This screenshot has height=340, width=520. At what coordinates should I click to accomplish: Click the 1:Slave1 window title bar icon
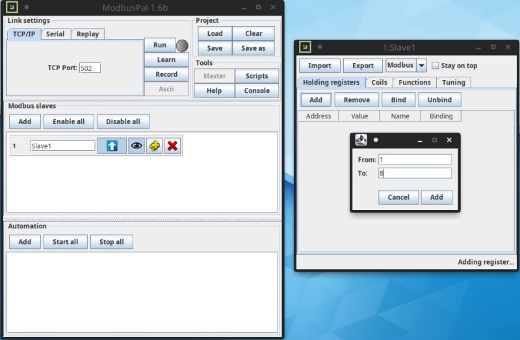305,47
